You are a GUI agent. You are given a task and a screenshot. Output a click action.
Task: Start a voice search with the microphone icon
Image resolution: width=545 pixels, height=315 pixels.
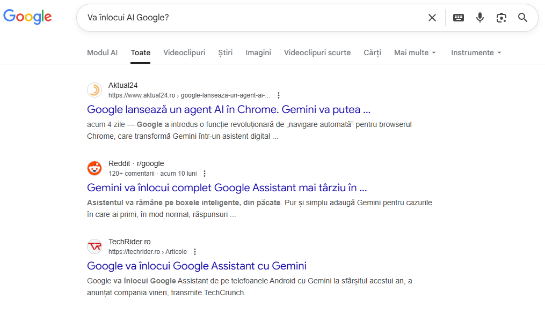479,17
